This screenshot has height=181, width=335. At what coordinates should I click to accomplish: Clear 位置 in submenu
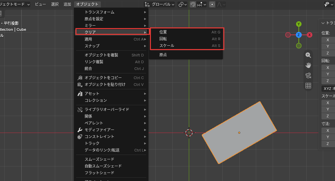(186, 32)
